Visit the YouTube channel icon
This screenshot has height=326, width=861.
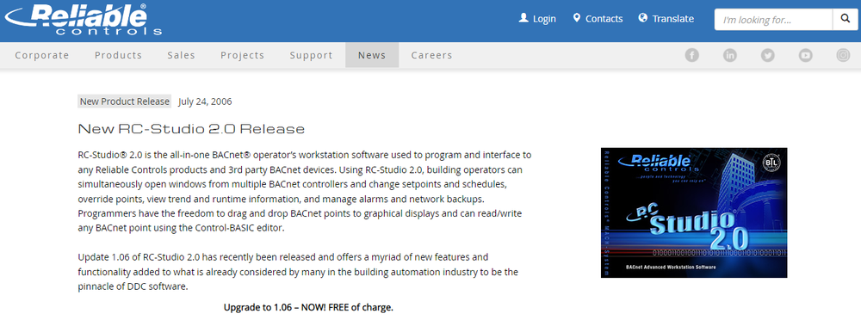806,55
